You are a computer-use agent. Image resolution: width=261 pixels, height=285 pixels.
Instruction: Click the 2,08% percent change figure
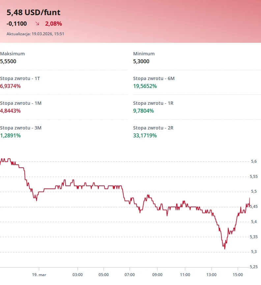(53, 24)
